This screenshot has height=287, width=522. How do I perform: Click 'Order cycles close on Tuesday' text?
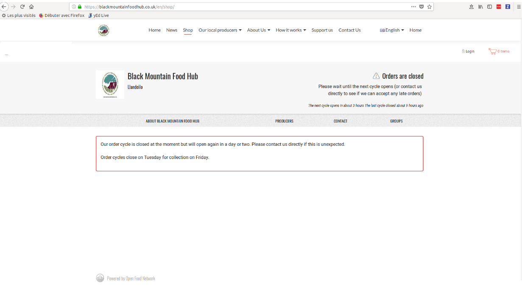point(155,157)
